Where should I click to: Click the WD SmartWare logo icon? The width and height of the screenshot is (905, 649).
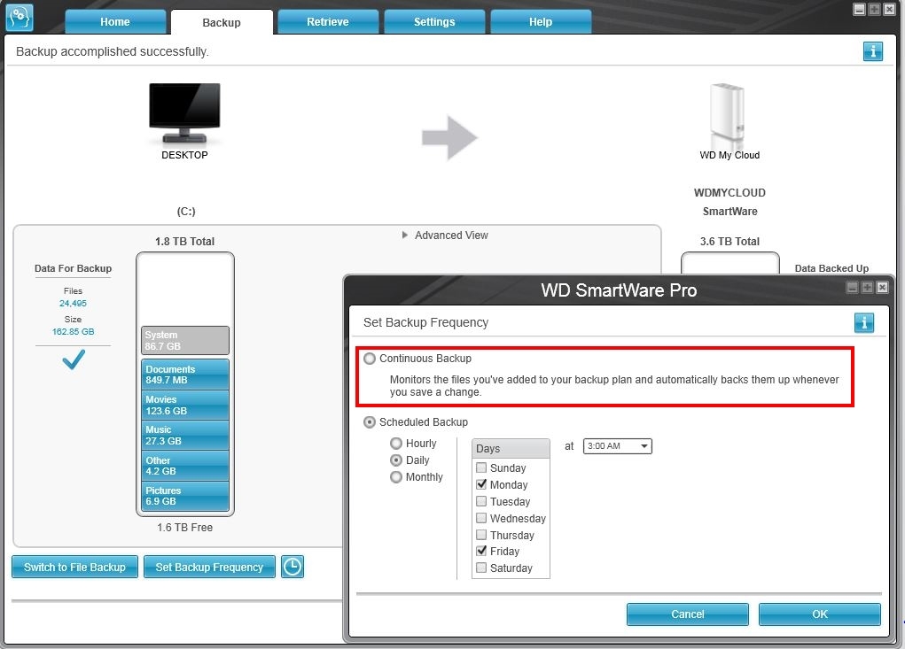tap(19, 18)
